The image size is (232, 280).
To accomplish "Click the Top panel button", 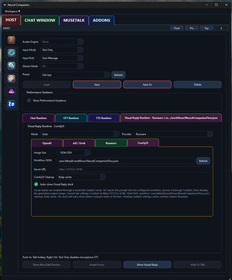I will [x=206, y=28].
